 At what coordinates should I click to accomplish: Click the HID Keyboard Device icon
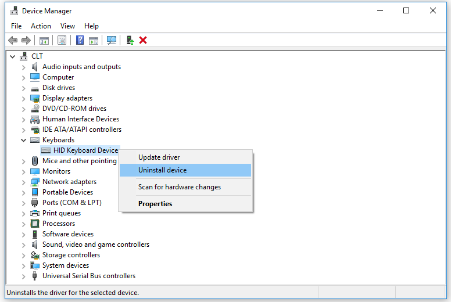(46, 150)
